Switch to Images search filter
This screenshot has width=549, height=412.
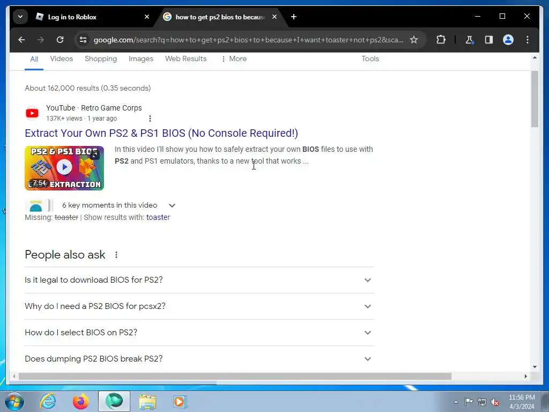pyautogui.click(x=141, y=59)
